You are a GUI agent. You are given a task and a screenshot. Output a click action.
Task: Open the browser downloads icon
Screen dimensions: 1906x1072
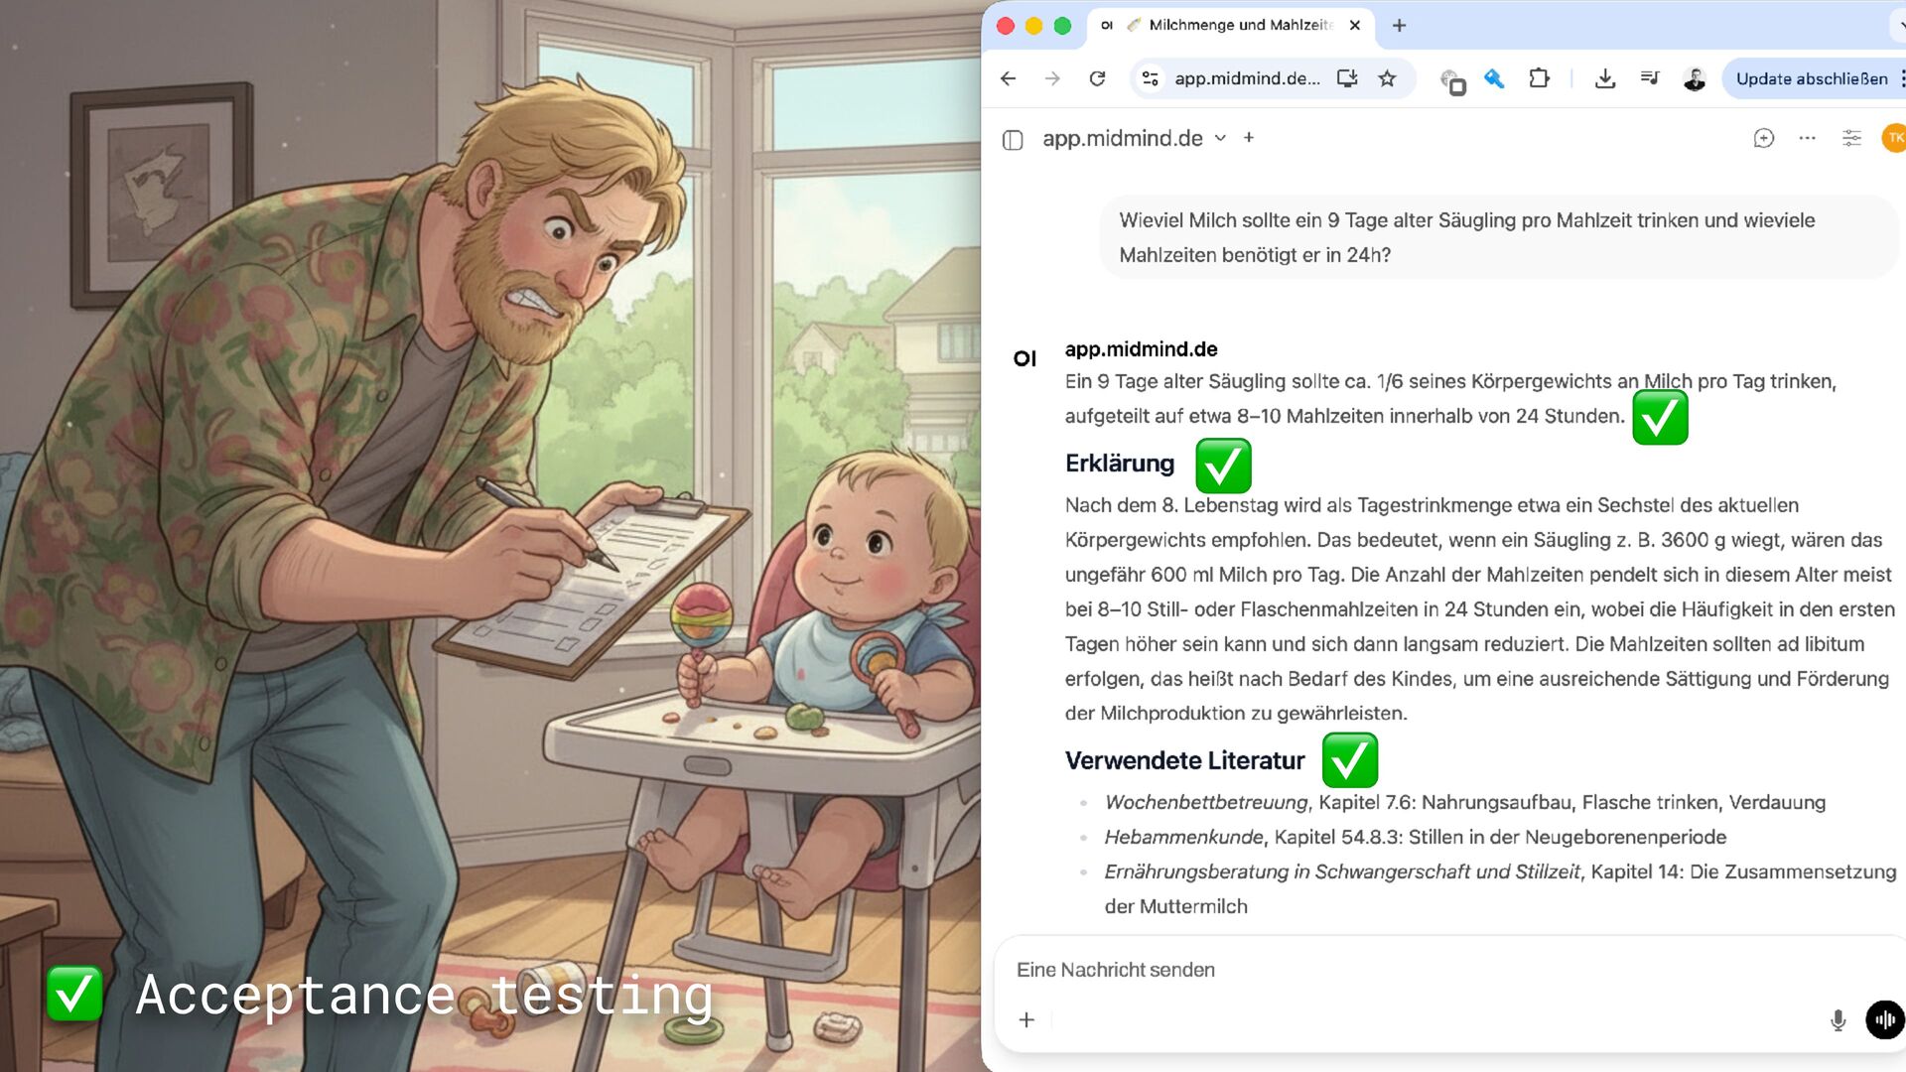point(1605,78)
